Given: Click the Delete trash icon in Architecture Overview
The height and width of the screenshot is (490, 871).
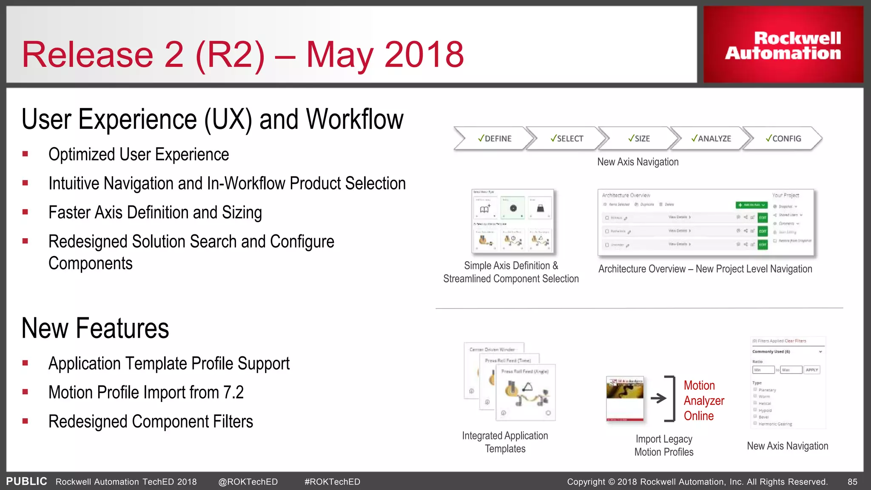Looking at the screenshot, I should pos(661,204).
